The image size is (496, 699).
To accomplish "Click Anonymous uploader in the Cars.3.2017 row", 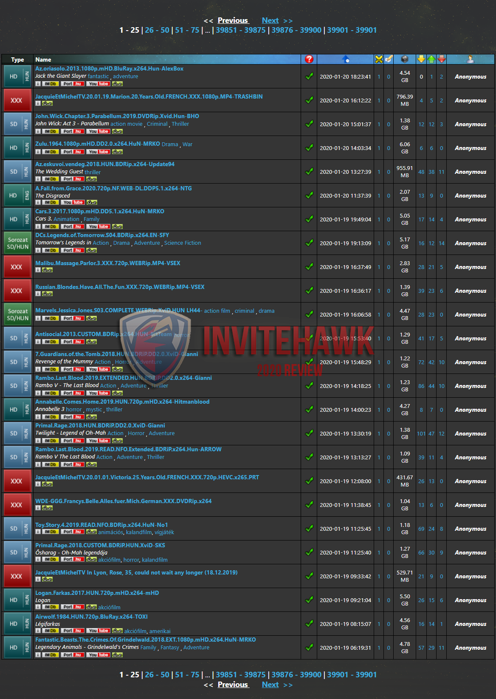I will [x=471, y=220].
